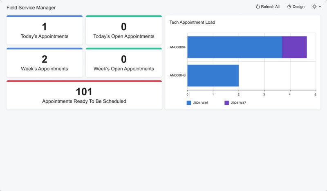Open Appointments Ready To Be Scheduled card
Screen dimensions: 327x191
(84, 95)
